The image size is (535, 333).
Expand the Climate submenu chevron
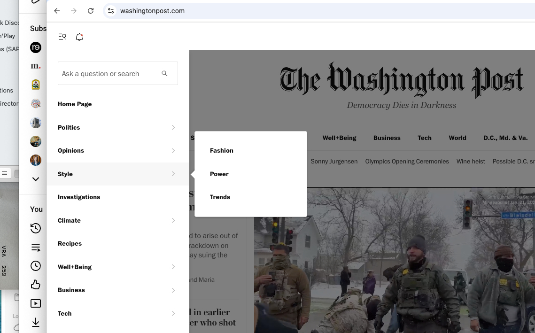click(x=173, y=220)
